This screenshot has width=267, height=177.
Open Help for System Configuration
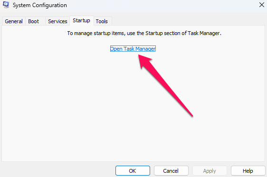coord(248,170)
